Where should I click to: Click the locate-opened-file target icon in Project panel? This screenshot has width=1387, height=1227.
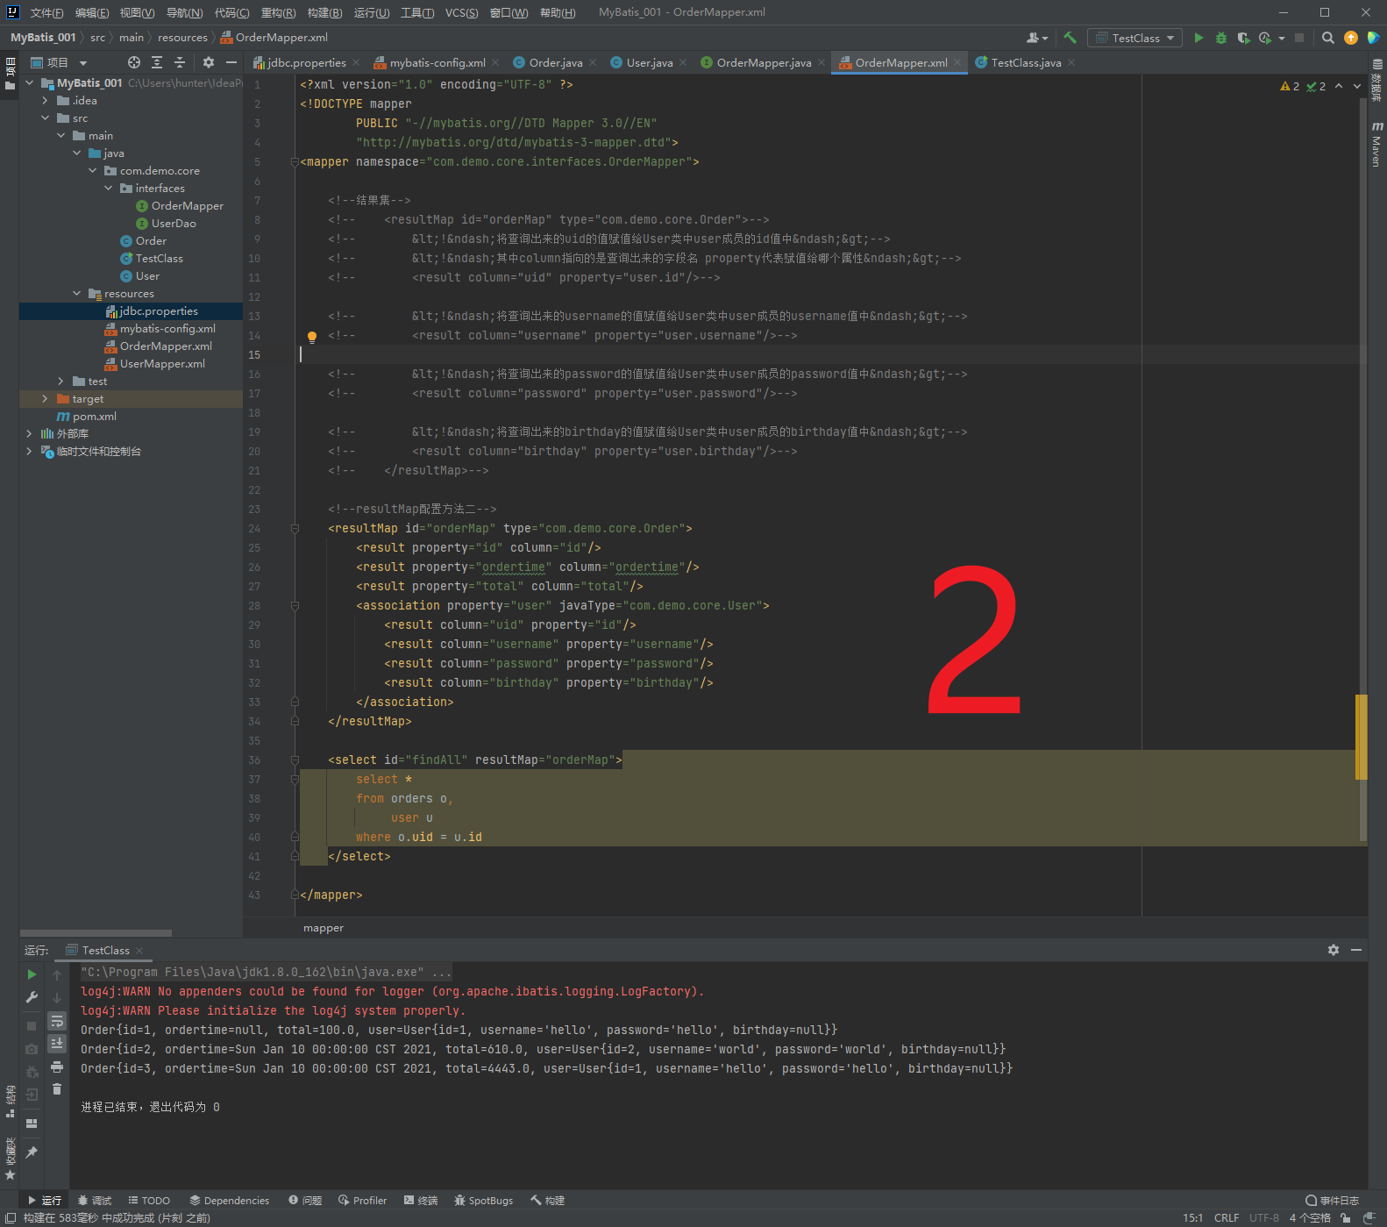click(x=133, y=62)
